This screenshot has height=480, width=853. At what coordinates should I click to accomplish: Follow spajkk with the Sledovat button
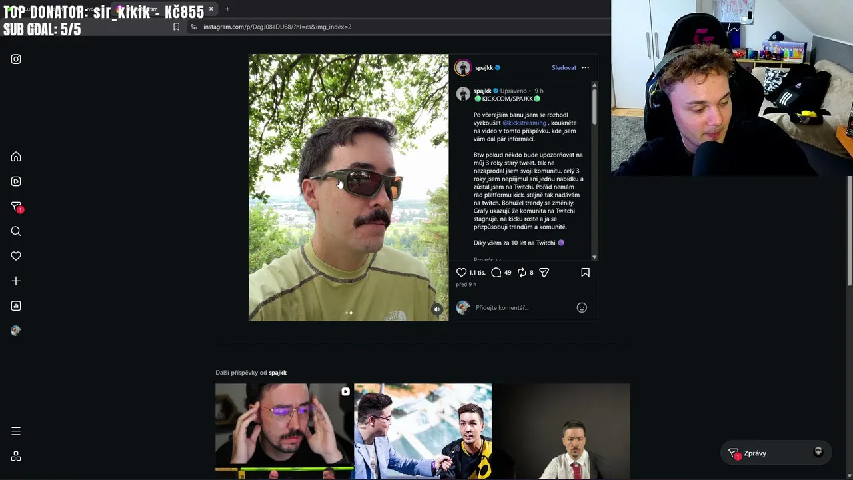(x=564, y=67)
